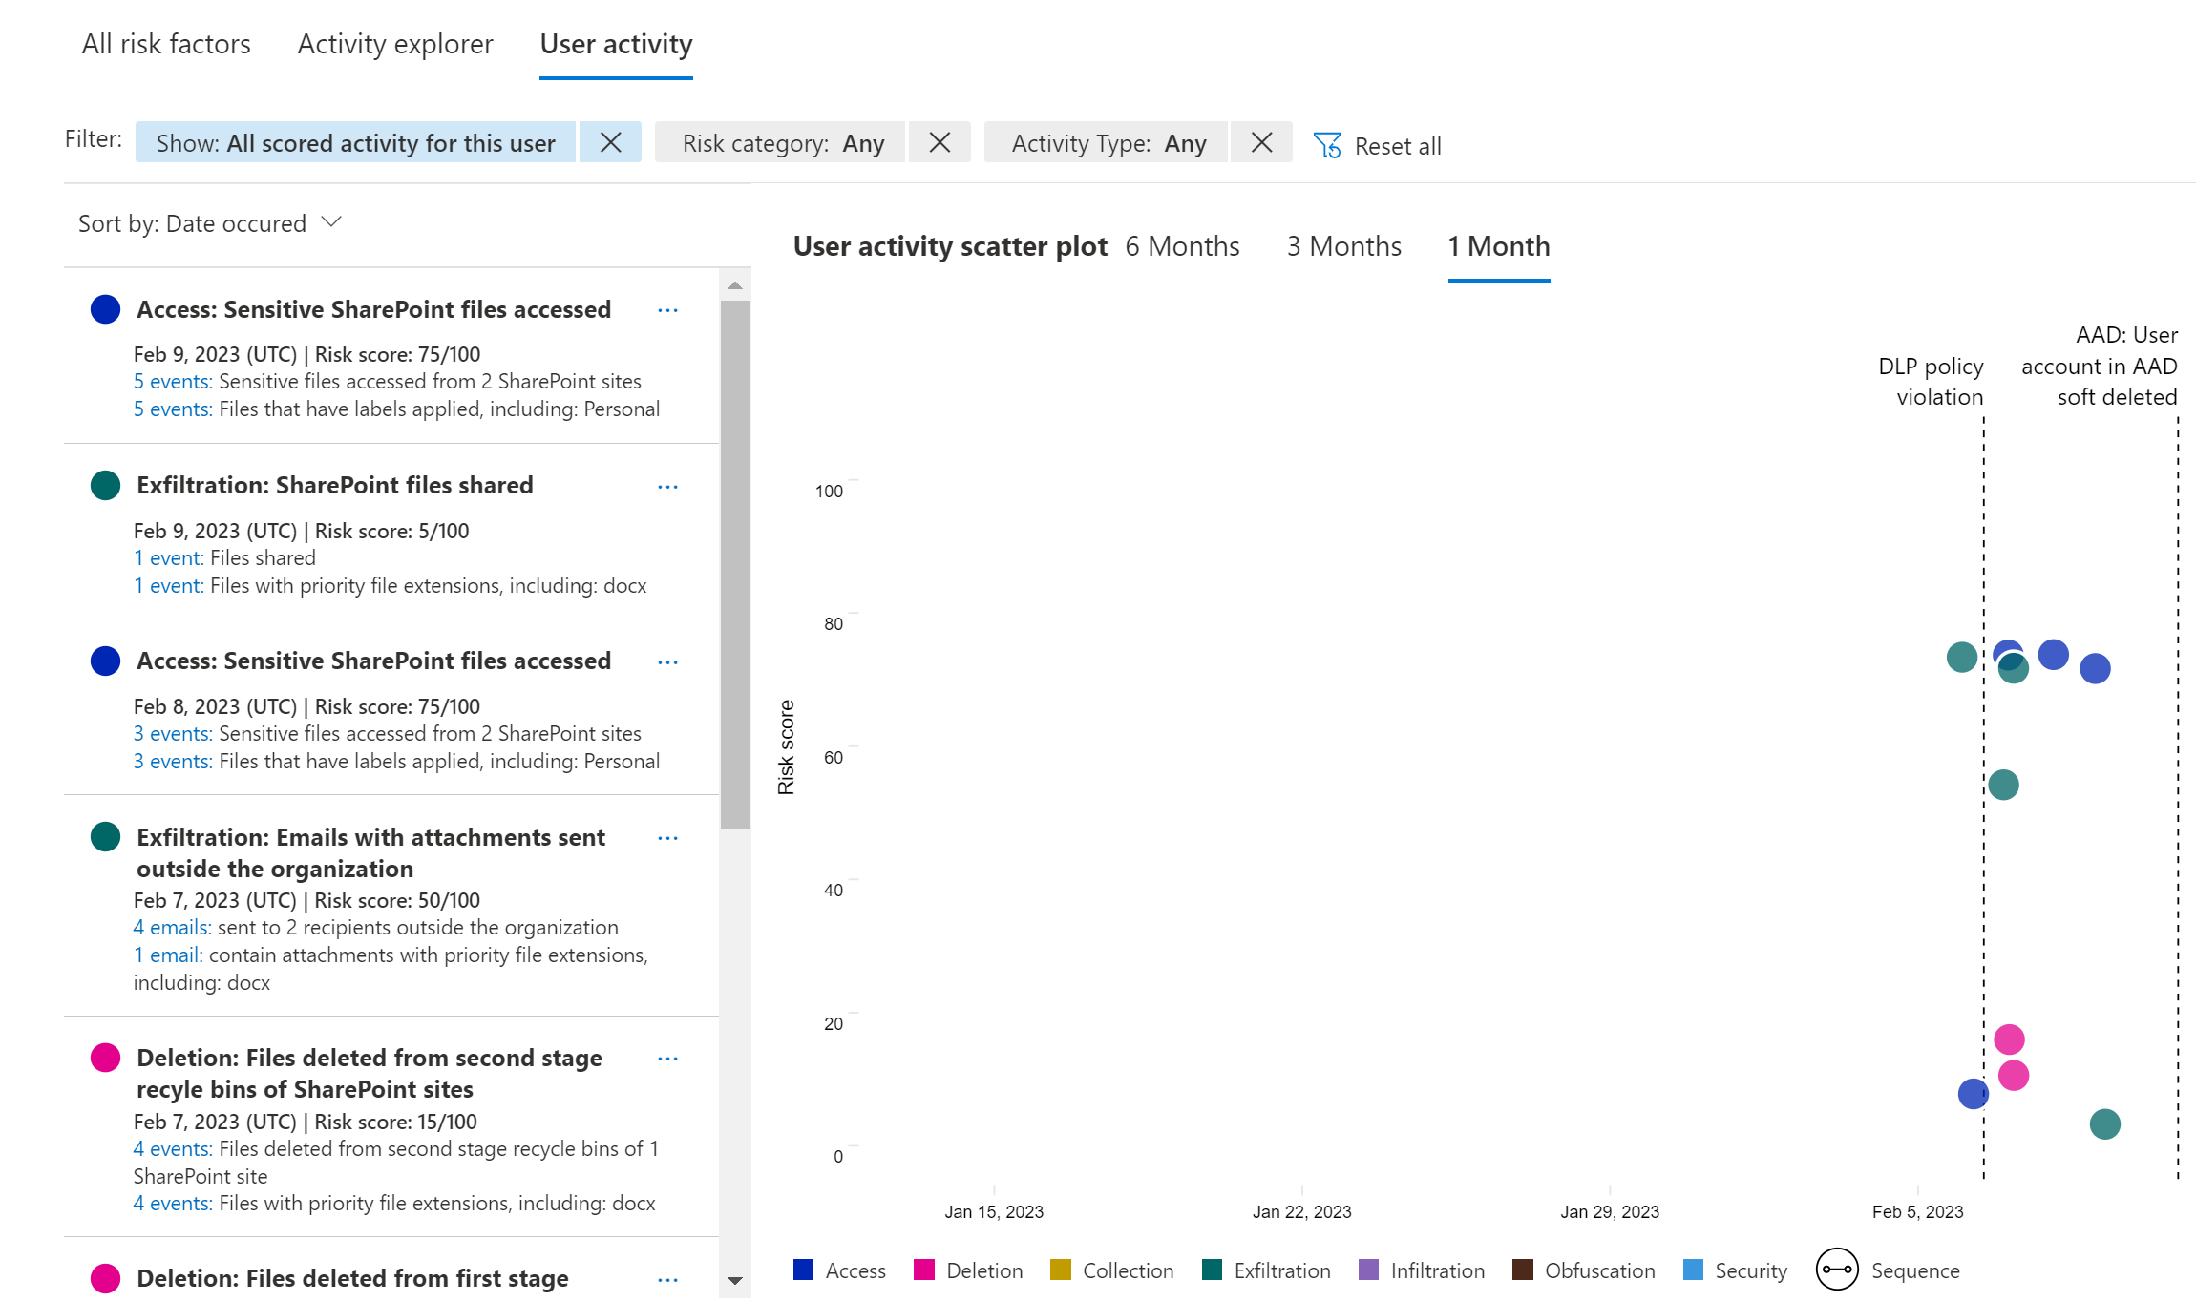Open options for Files deleted second stage
This screenshot has width=2196, height=1301.
(x=667, y=1059)
